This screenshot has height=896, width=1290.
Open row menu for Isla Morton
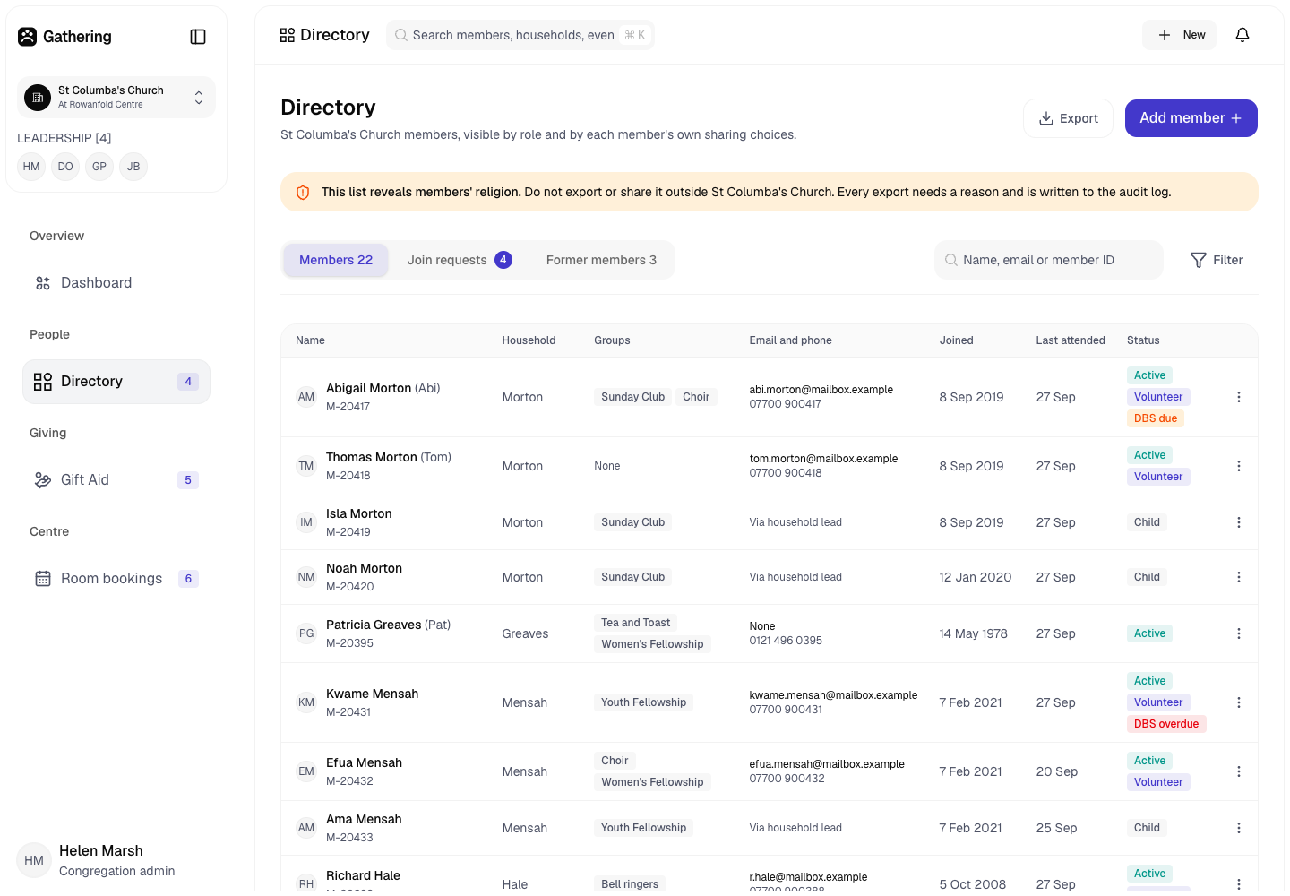(x=1239, y=522)
